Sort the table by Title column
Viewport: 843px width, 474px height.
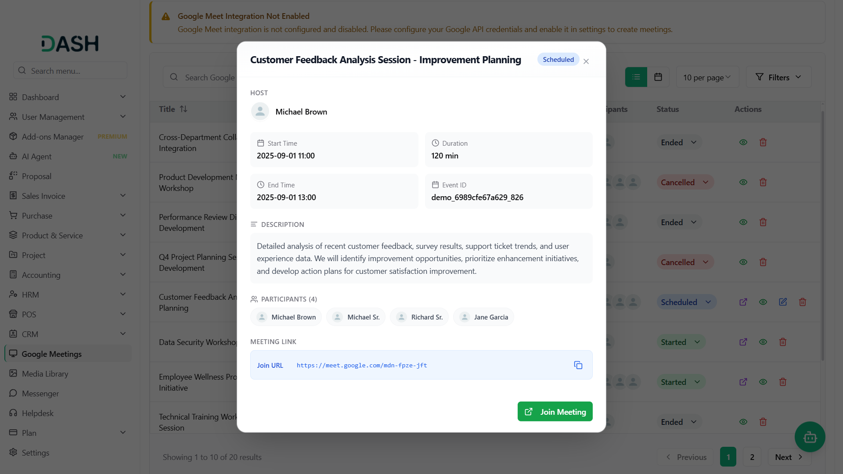coord(173,109)
